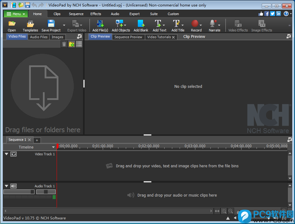Expand toolbar overflow chevron at right
Viewport: 295px width, 224px height.
(x=289, y=26)
